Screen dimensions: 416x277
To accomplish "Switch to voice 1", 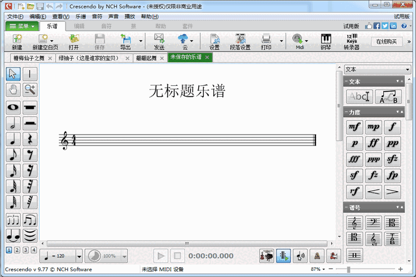I will pos(9,250).
